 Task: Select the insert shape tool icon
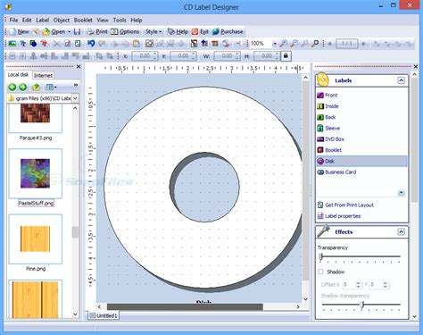coord(33,44)
